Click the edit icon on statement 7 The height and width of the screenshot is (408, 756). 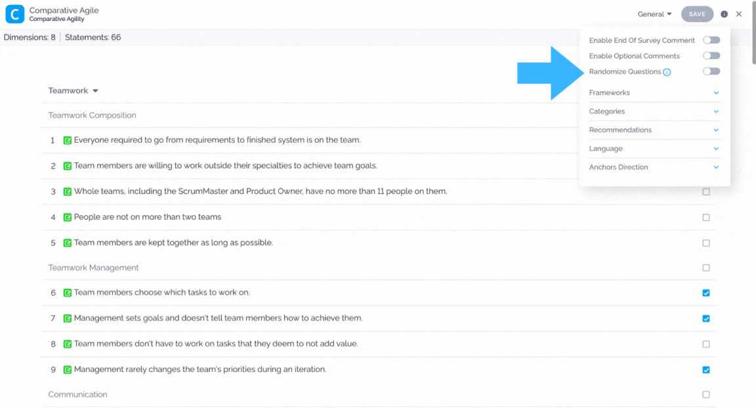click(x=68, y=318)
